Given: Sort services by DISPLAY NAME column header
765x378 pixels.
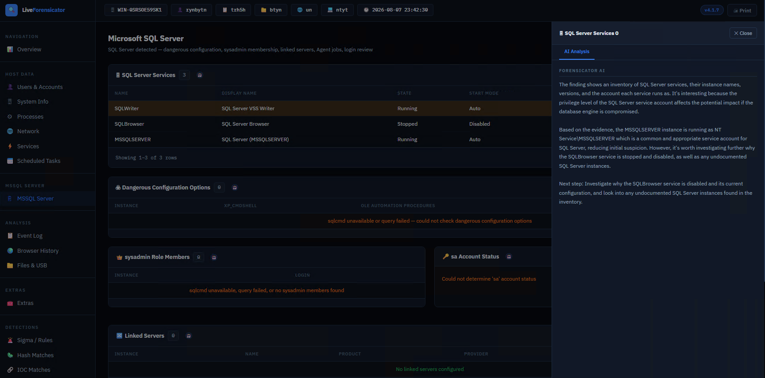Looking at the screenshot, I should pyautogui.click(x=239, y=93).
